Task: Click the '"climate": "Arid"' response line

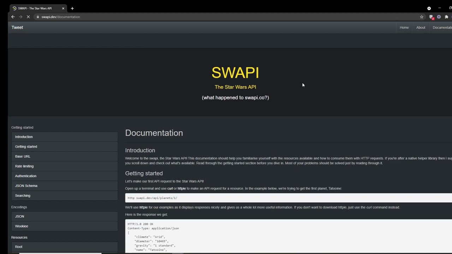Action: point(150,237)
